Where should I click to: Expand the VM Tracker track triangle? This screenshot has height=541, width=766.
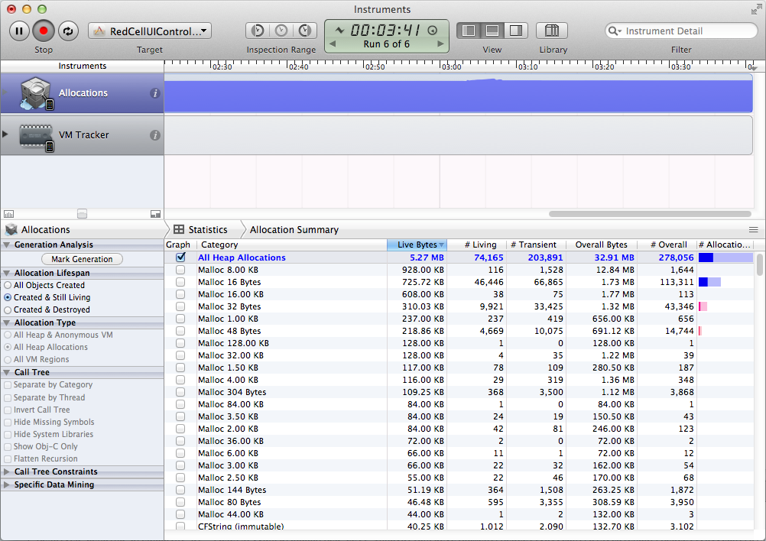5,134
